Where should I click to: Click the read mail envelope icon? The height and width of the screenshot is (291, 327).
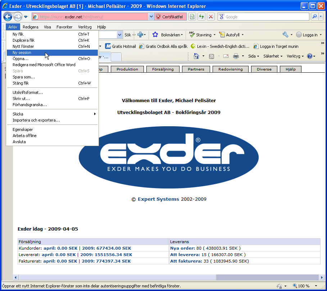(226, 56)
